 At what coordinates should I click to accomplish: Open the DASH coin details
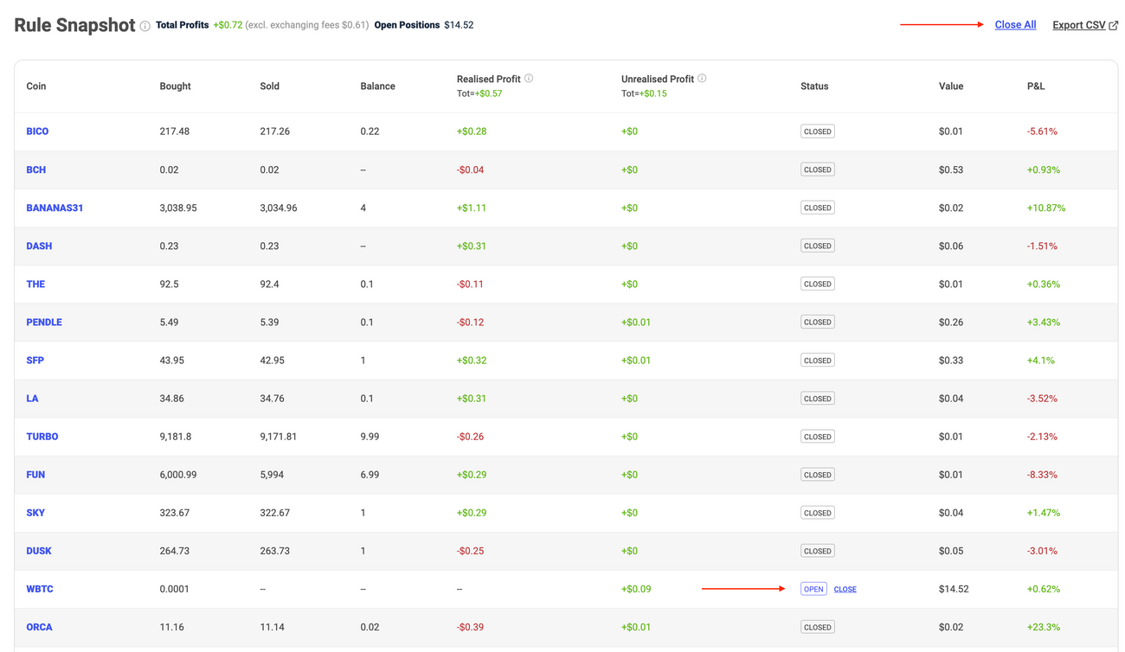(39, 246)
